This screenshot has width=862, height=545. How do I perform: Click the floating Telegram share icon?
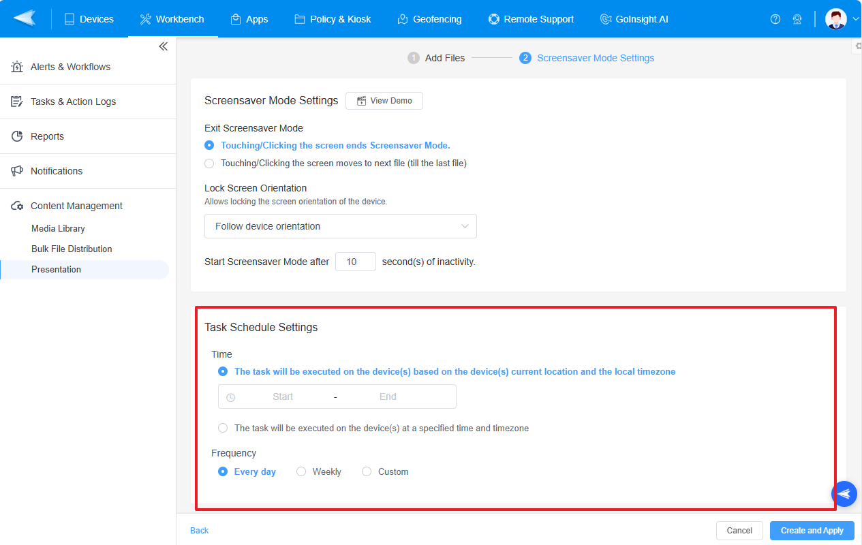(844, 494)
